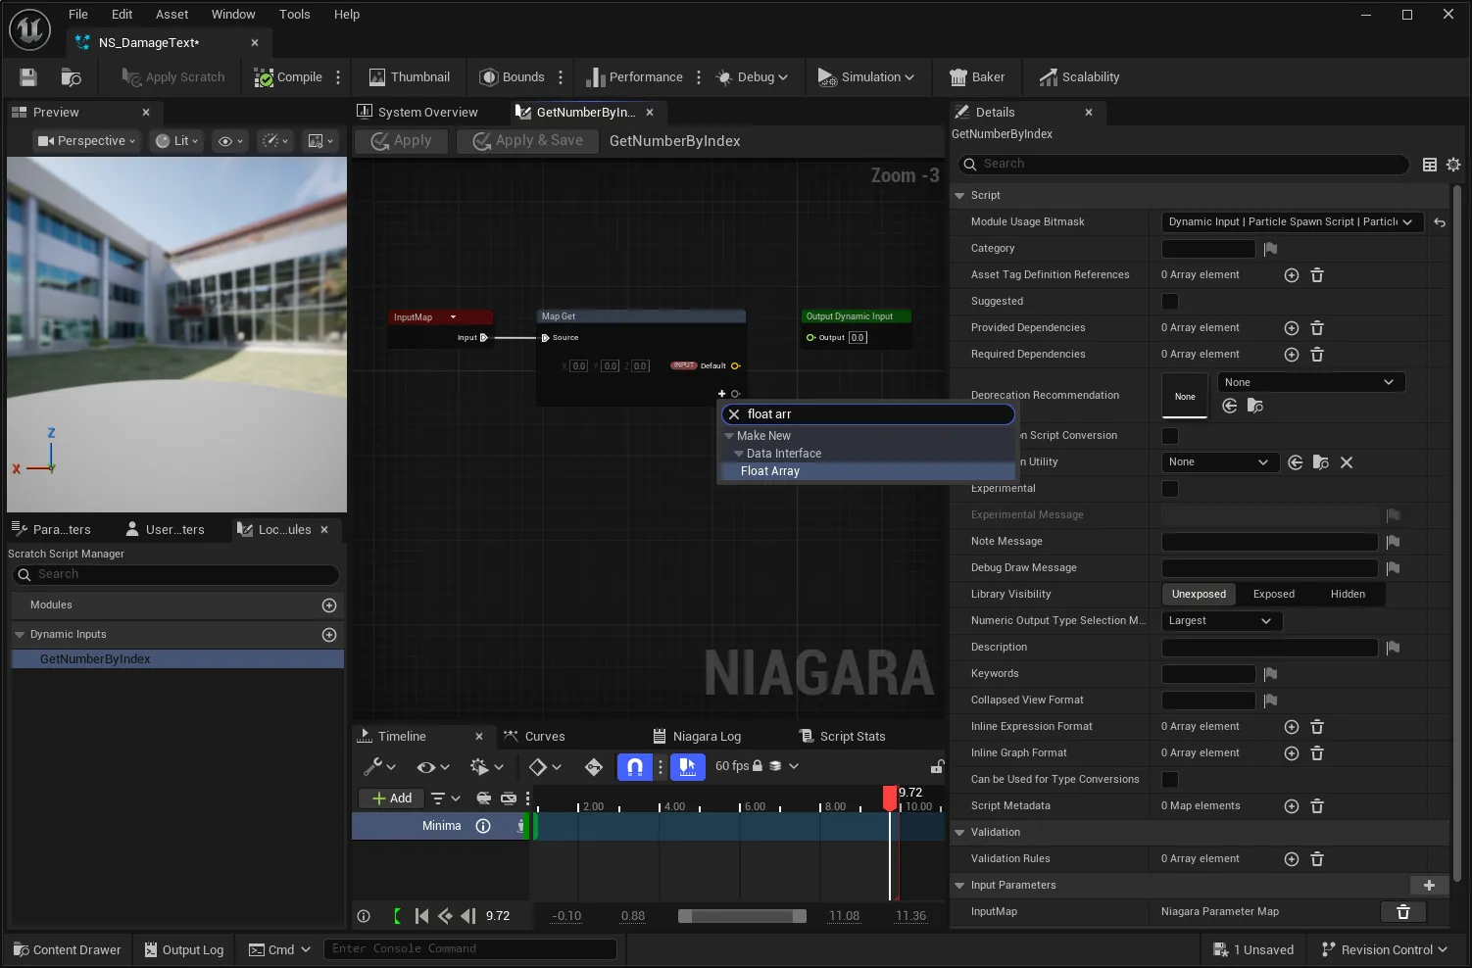Jump to timeline start button
Viewport: 1472px width, 968px height.
(x=422, y=916)
